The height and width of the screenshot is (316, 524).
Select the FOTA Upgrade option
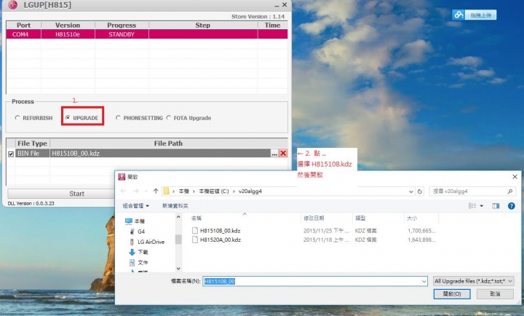tap(168, 118)
